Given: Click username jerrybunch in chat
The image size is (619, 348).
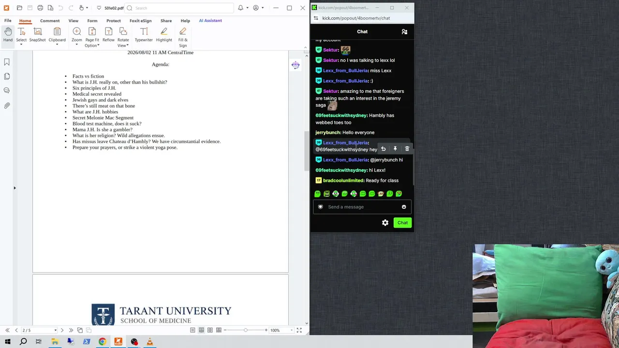Looking at the screenshot, I should (x=328, y=132).
